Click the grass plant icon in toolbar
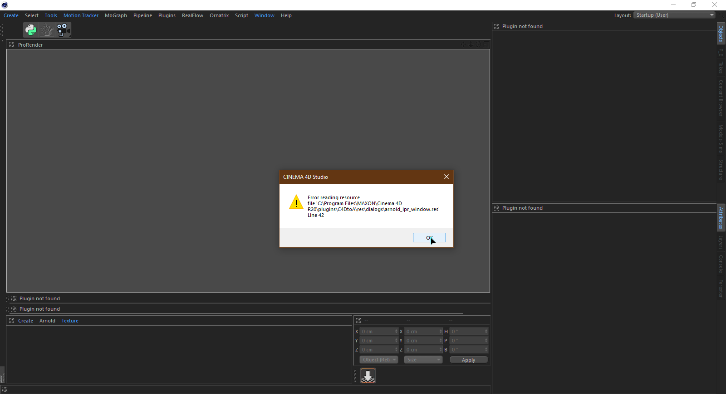This screenshot has height=394, width=726. point(47,30)
